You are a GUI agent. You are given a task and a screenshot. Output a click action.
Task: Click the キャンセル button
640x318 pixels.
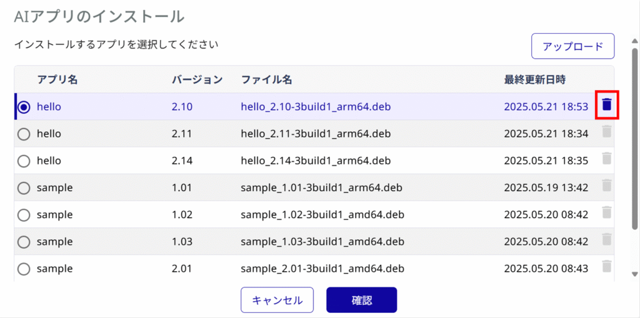[277, 300]
